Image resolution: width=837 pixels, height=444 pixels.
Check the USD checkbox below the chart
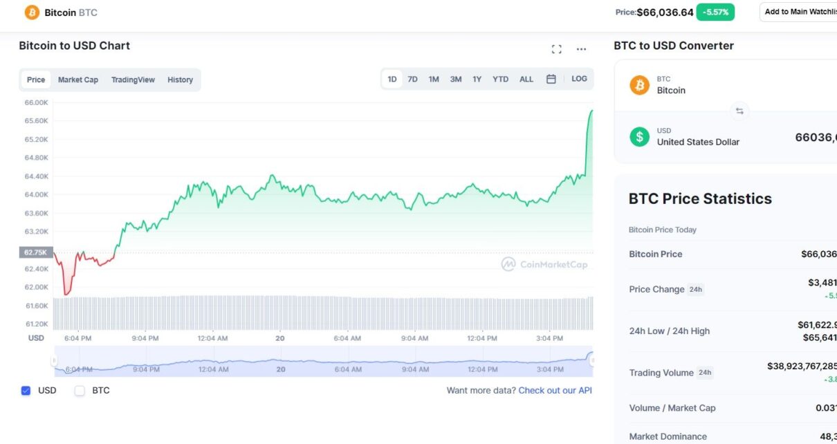pos(26,391)
